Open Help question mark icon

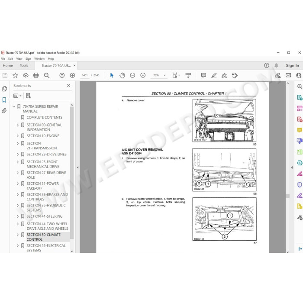point(267,65)
